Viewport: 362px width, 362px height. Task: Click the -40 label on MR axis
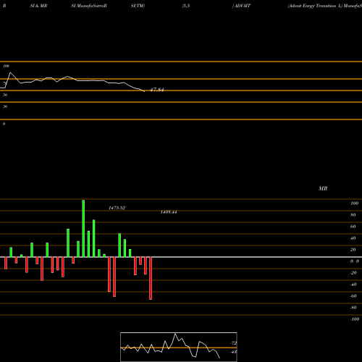pyautogui.click(x=353, y=285)
